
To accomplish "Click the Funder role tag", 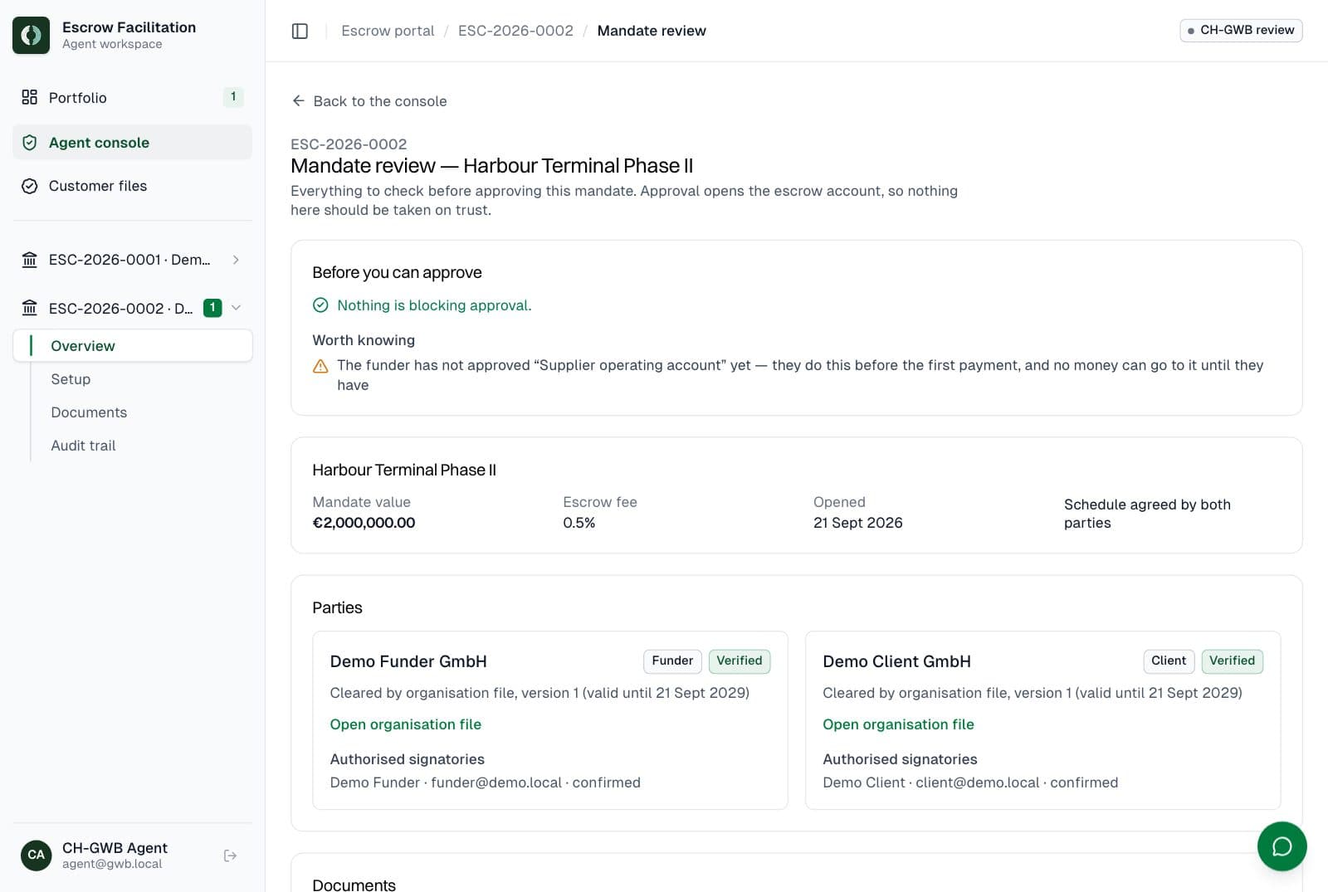I will 672,661.
